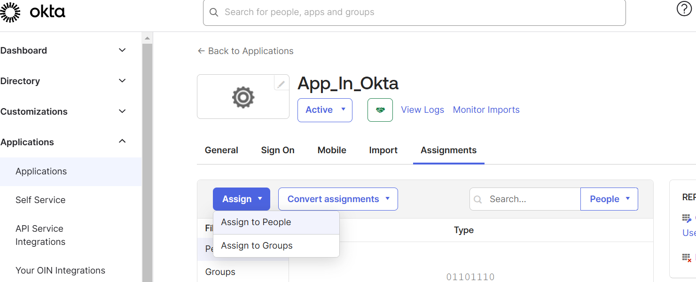Click the scrollbar up arrow in sidebar
This screenshot has height=282, width=696.
click(x=147, y=38)
